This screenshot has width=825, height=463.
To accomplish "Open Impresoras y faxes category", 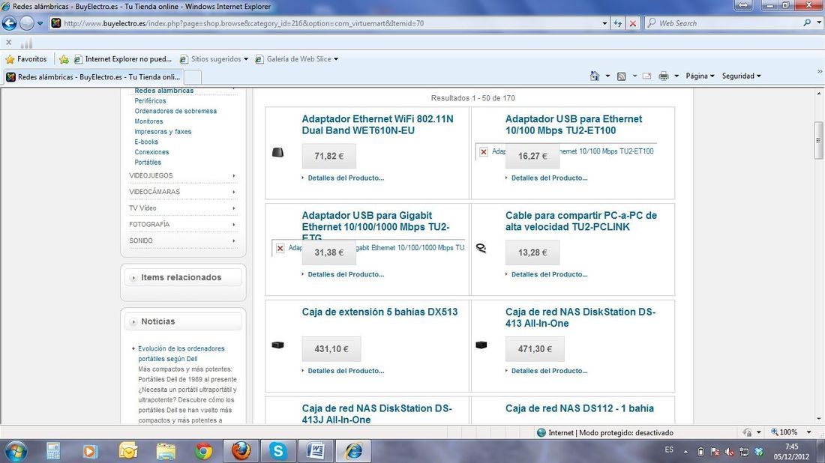I will click(163, 131).
